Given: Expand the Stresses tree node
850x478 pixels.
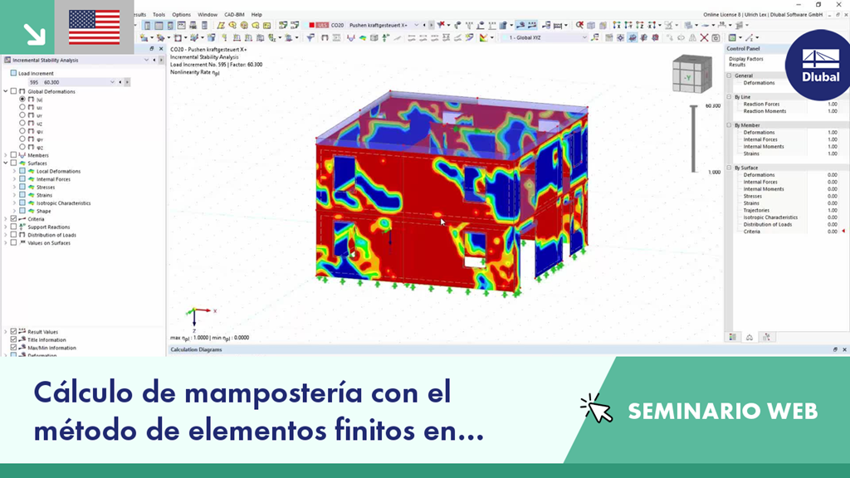Looking at the screenshot, I should point(14,187).
